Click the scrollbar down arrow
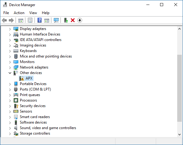This screenshot has height=145, width=183. [179, 135]
